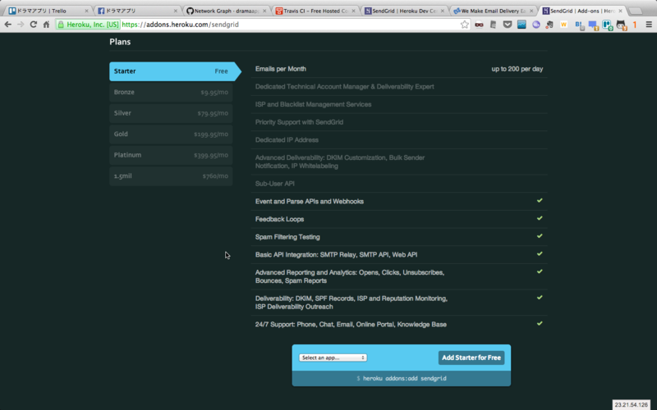Click the up to 200 per day value
657x410 pixels.
point(517,69)
